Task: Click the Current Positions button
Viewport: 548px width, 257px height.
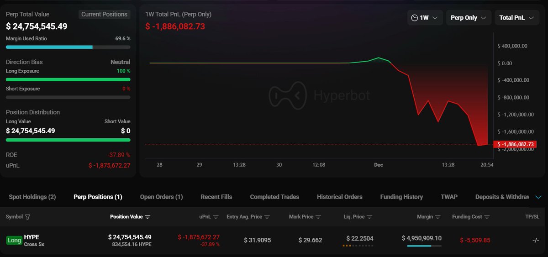Action: coord(104,14)
